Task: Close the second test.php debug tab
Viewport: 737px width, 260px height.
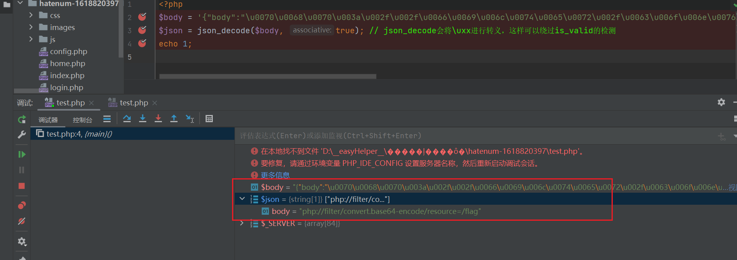Action: (155, 103)
